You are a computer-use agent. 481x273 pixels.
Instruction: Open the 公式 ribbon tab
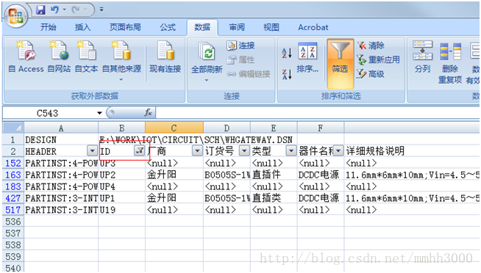[168, 27]
